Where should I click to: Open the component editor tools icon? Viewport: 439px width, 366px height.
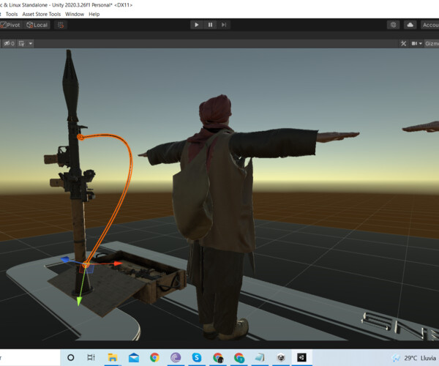tap(403, 43)
